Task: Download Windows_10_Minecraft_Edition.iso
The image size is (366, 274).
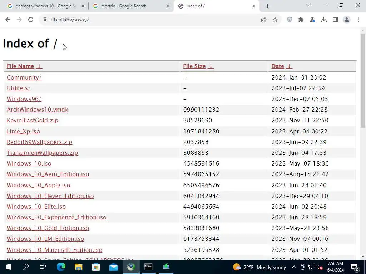Action: tap(54, 249)
